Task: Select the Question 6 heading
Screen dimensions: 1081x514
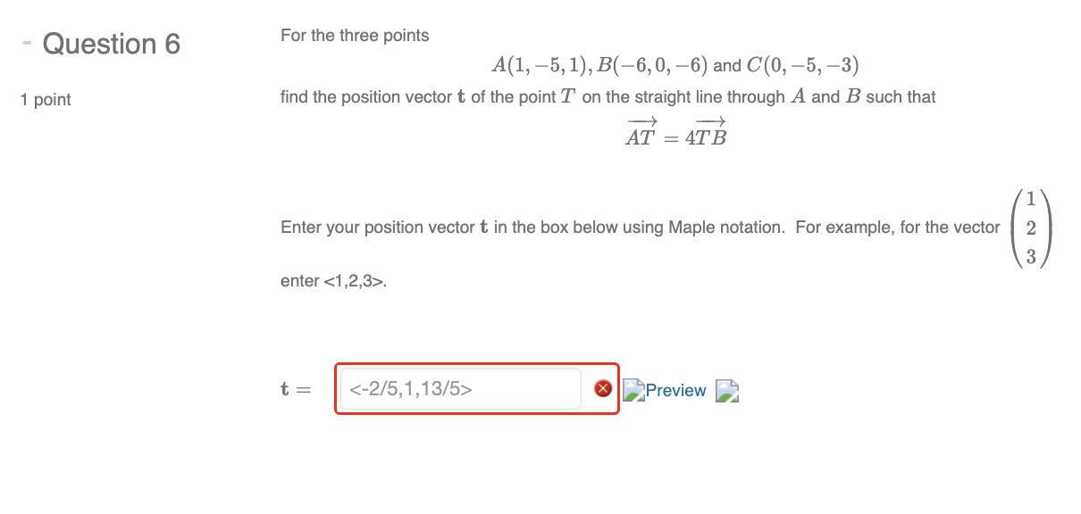Action: point(113,43)
